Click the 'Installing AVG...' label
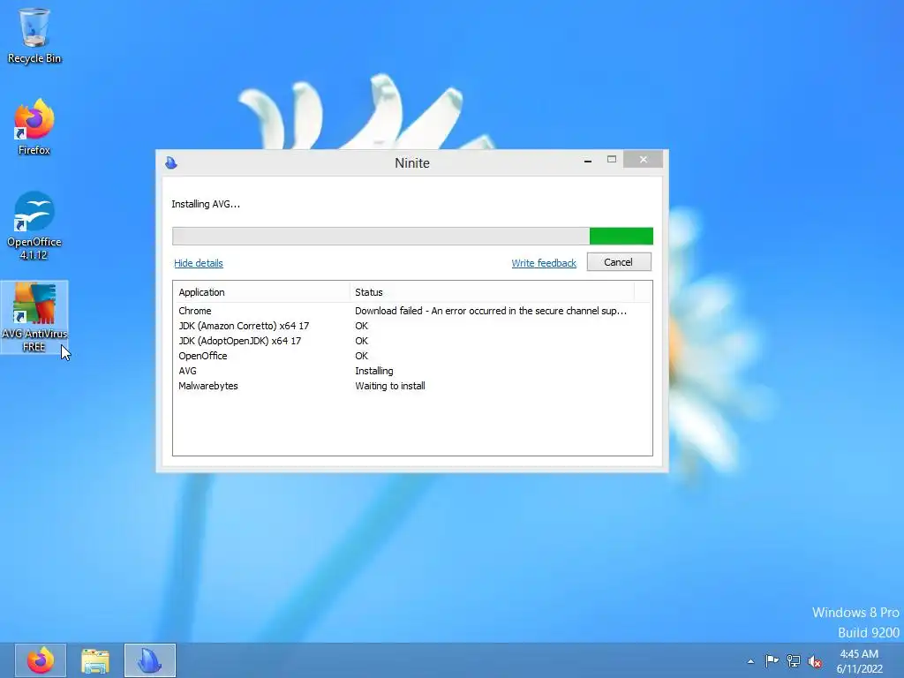This screenshot has width=904, height=678. [206, 204]
